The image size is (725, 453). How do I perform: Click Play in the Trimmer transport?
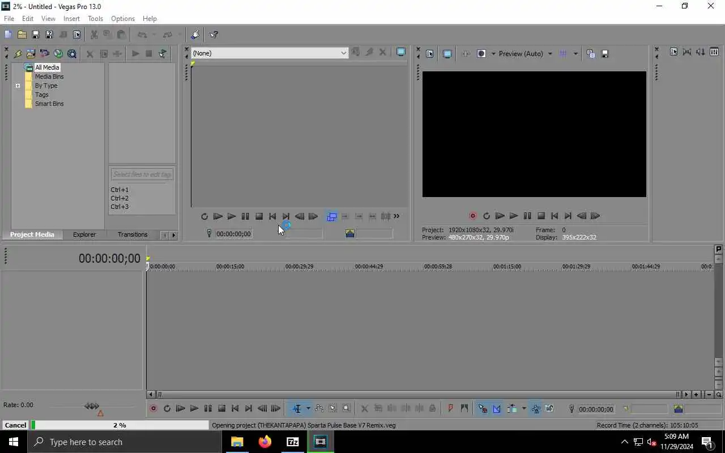tap(232, 216)
